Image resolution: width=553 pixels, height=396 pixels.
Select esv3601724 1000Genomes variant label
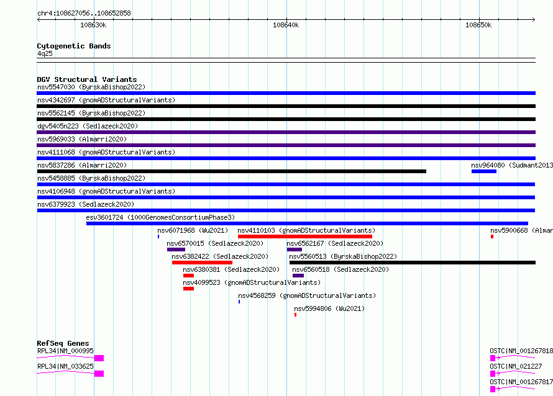pos(160,217)
